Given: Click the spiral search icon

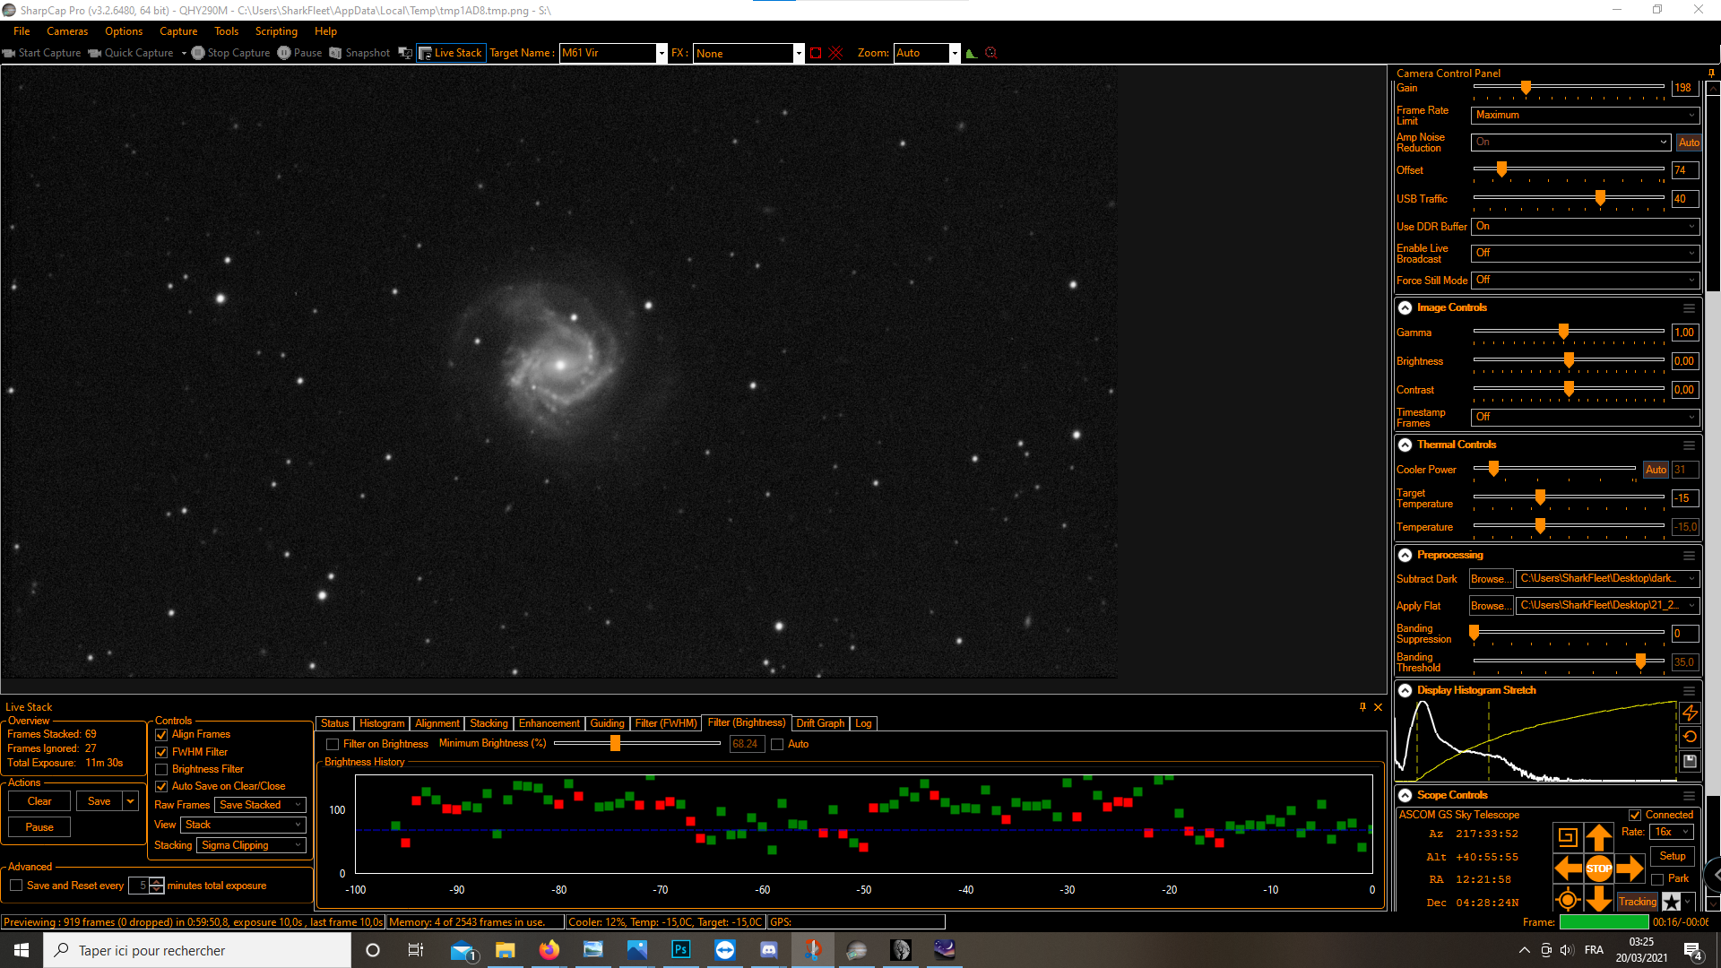Looking at the screenshot, I should click(1568, 837).
